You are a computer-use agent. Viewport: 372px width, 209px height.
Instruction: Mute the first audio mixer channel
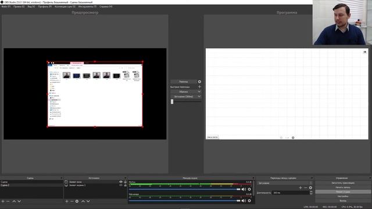click(x=244, y=189)
